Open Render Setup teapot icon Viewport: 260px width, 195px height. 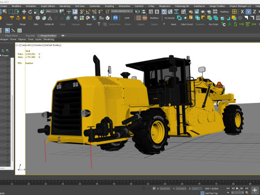coord(191,12)
